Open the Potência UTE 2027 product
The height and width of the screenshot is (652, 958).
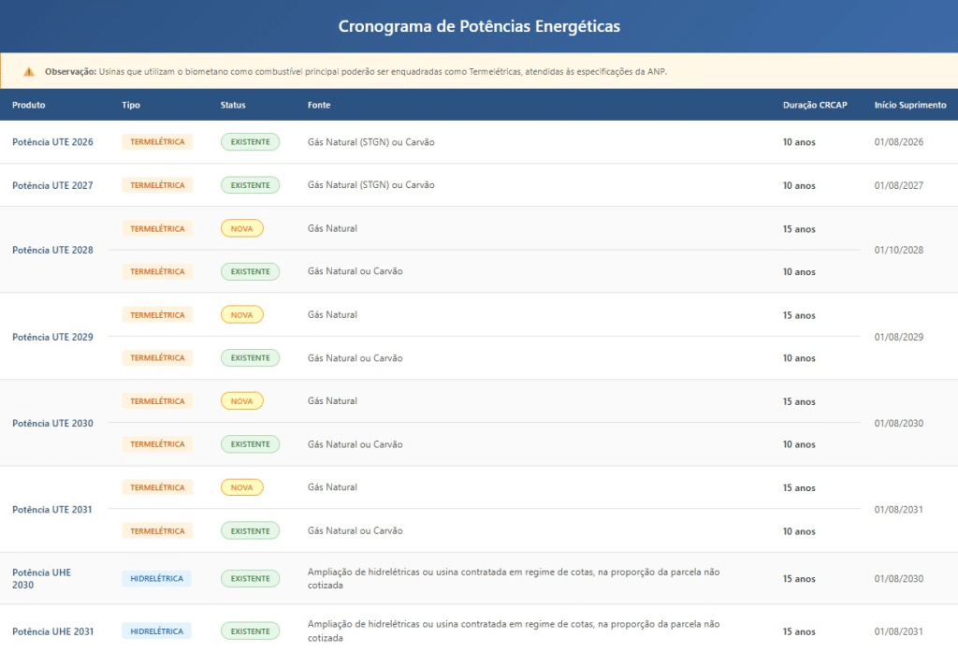click(52, 185)
